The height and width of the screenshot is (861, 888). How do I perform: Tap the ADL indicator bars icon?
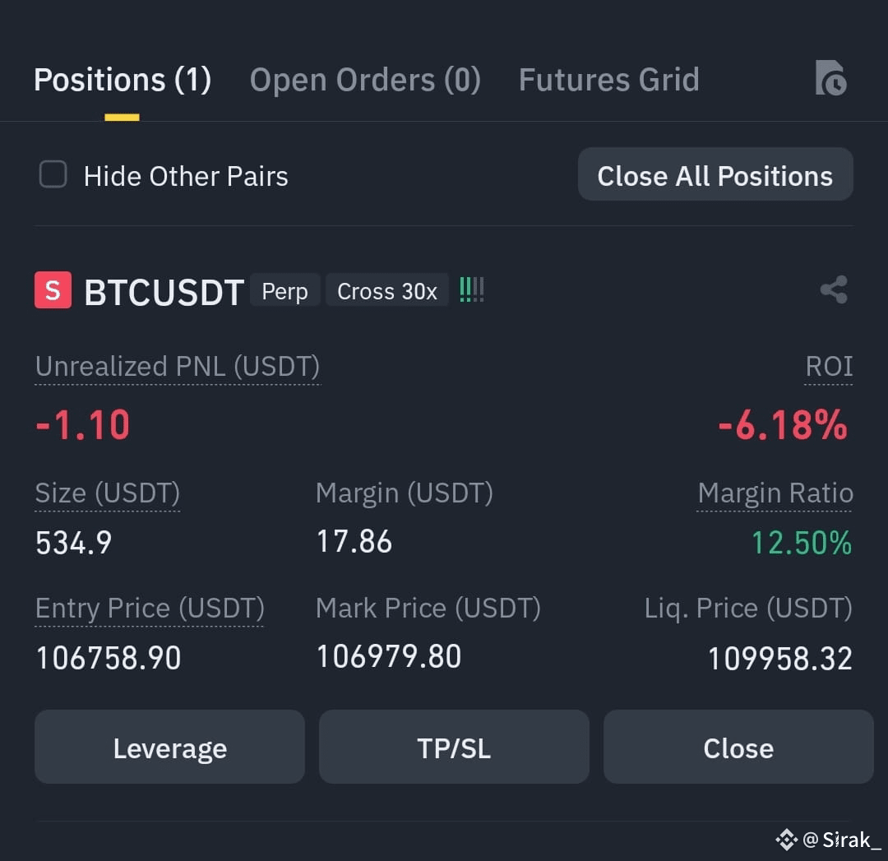point(472,290)
